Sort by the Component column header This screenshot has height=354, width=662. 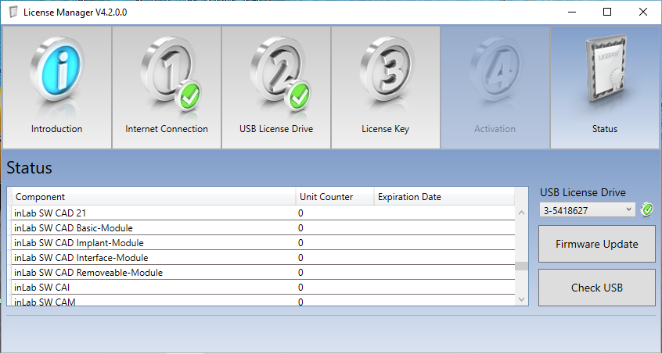tap(153, 197)
